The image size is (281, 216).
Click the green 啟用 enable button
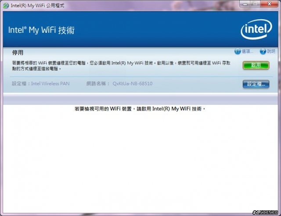click(x=256, y=65)
